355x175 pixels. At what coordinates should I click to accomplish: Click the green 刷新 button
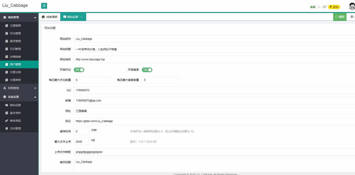[x=340, y=17]
